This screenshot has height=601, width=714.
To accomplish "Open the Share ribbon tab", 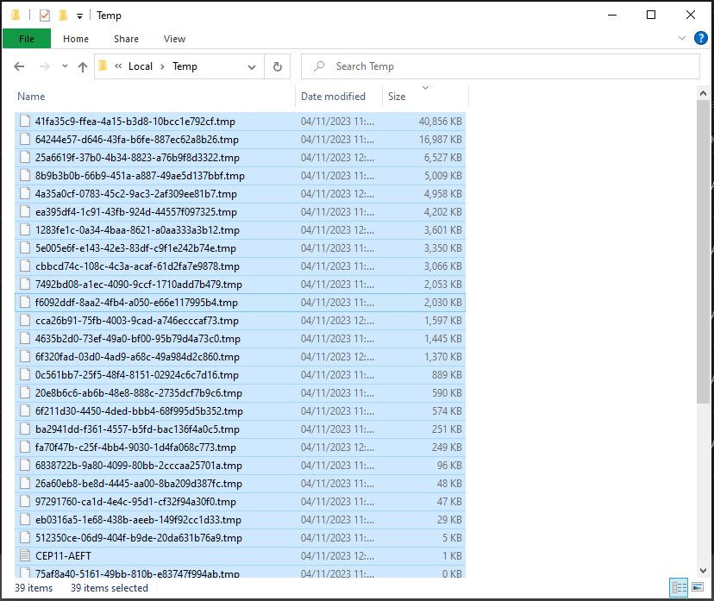I will click(126, 39).
